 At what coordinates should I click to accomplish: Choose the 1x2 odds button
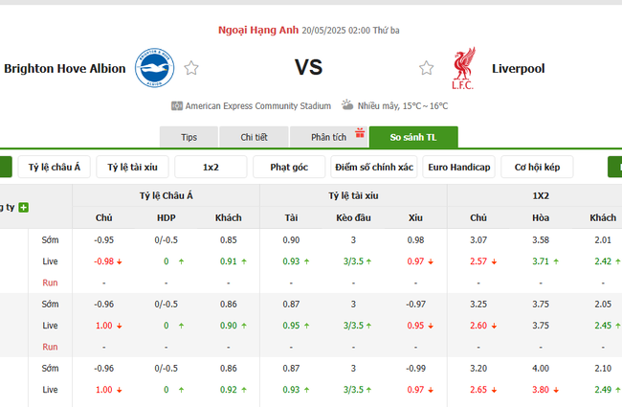click(x=211, y=168)
